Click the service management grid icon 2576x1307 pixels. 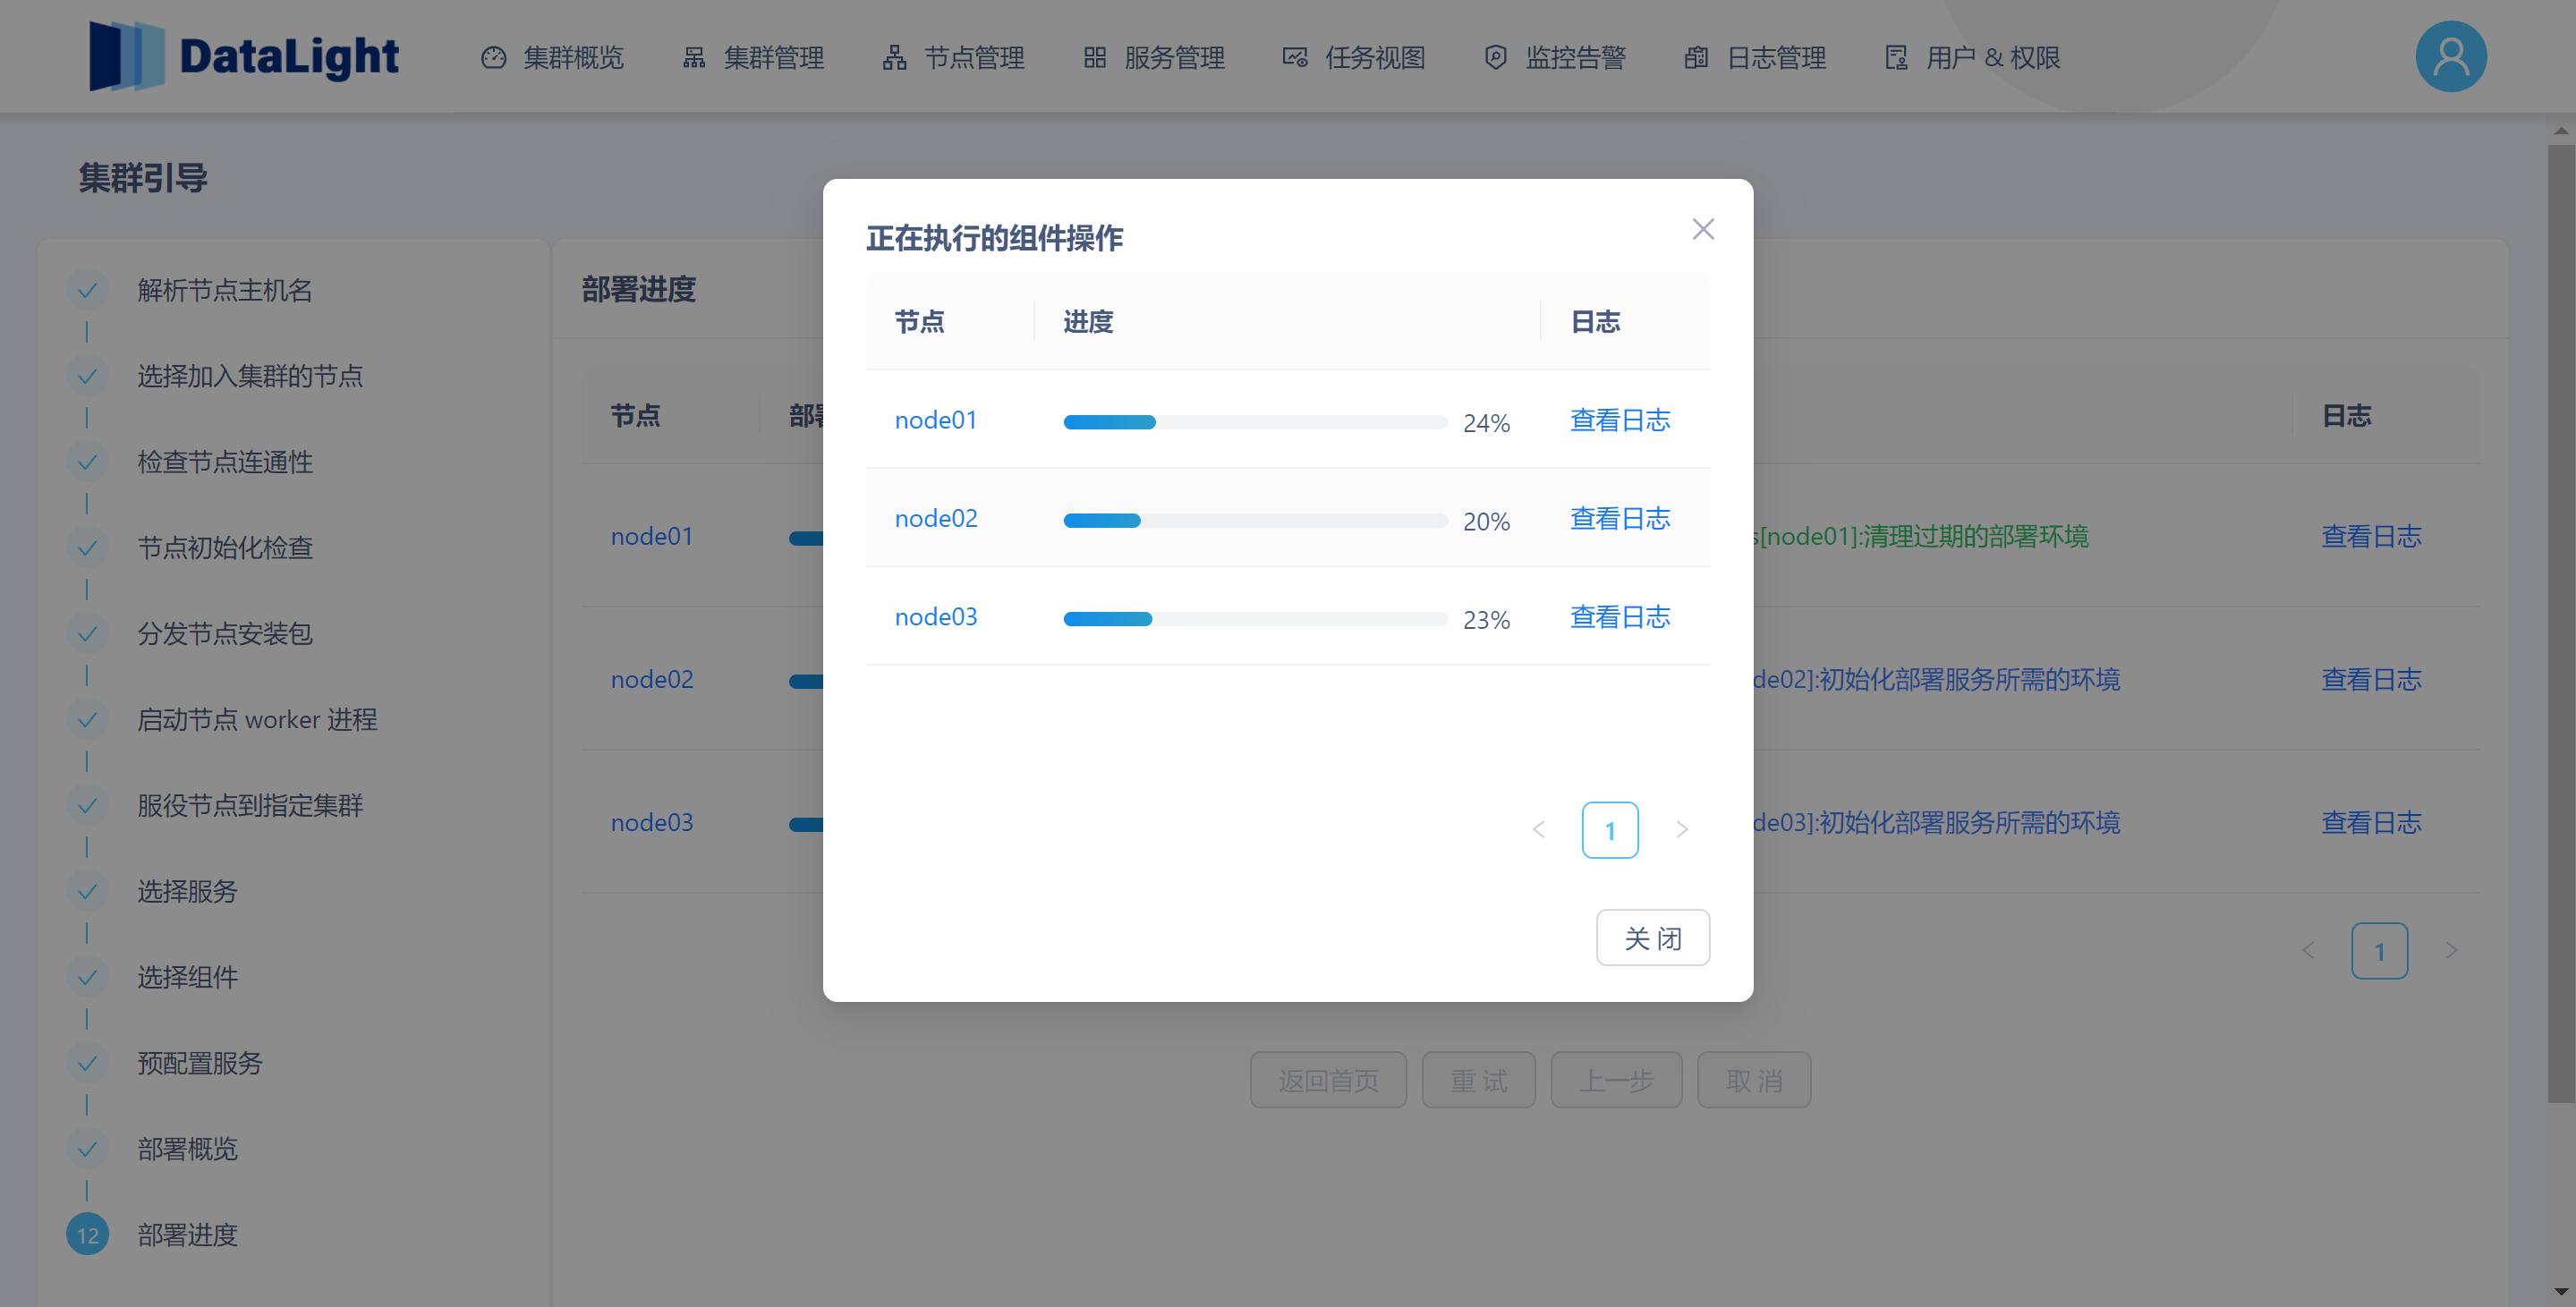[x=1095, y=58]
